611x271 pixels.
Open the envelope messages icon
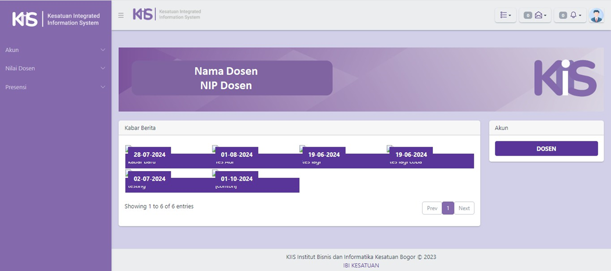[x=535, y=15]
